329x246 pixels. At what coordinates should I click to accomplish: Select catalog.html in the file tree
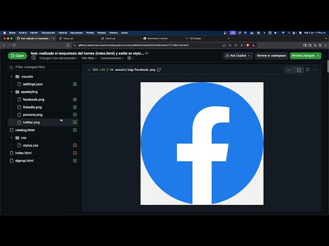point(43,130)
